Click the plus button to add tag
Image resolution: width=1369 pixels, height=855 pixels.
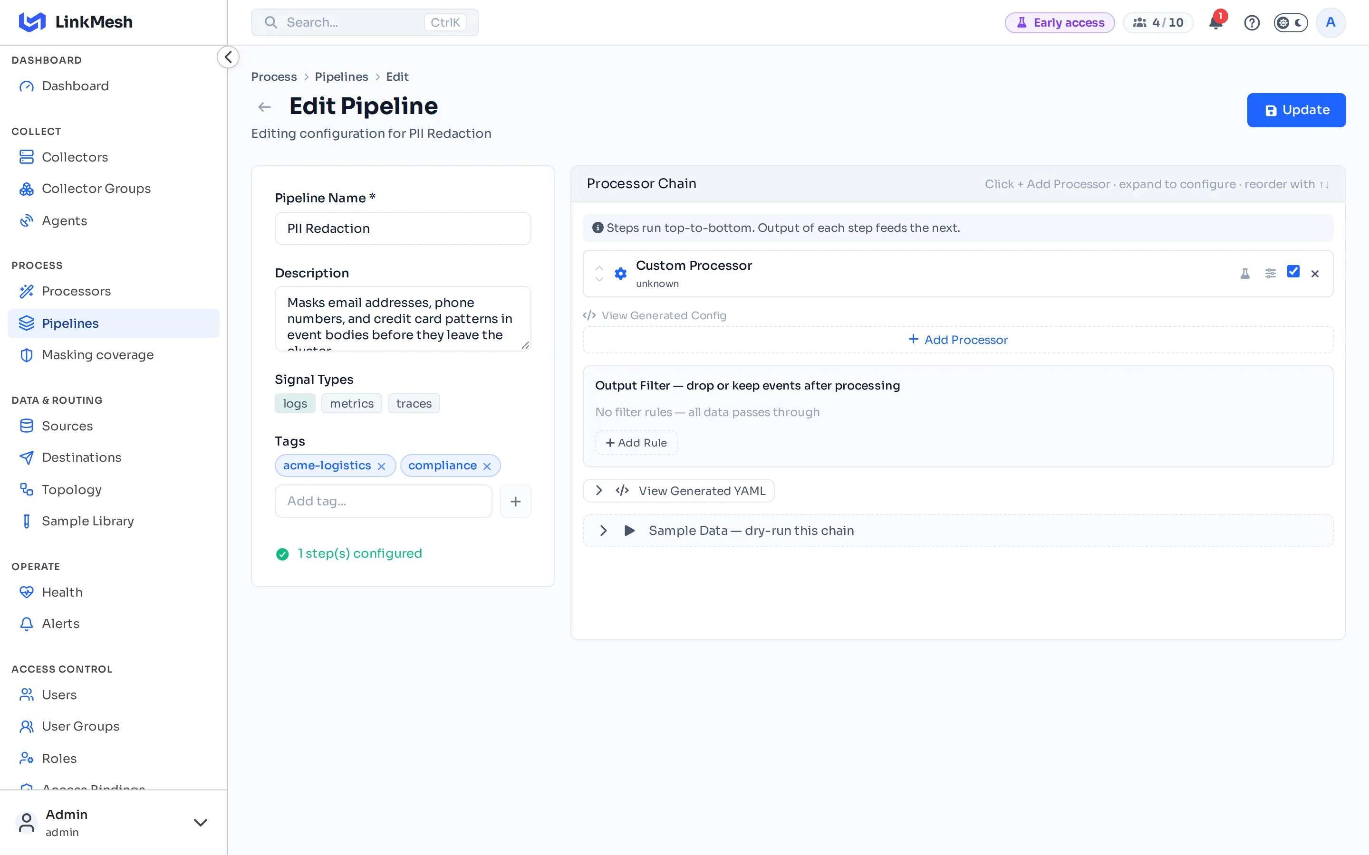tap(515, 501)
